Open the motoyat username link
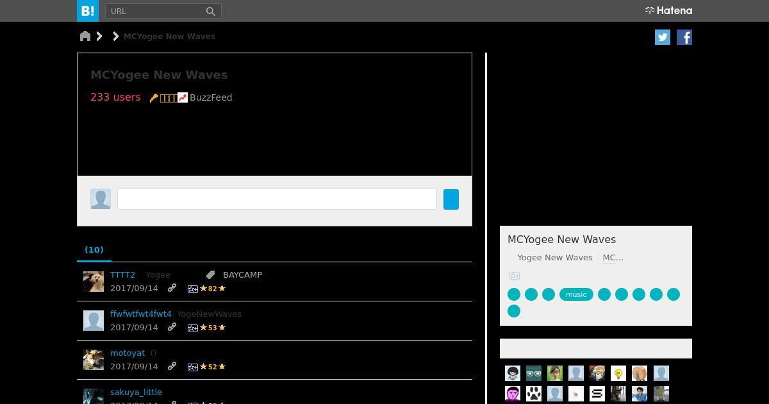Viewport: 769px width, 404px height. (128, 353)
